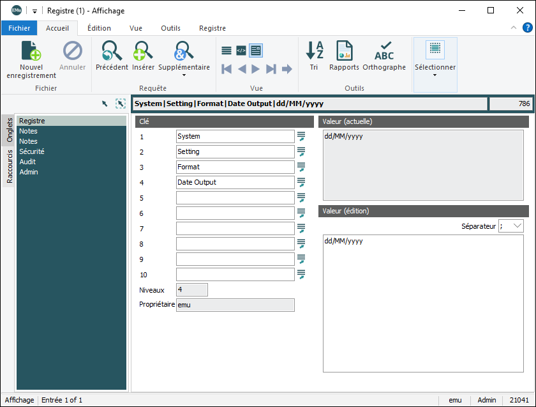The image size is (536, 407).
Task: Click the key field 5 input box
Action: pos(235,197)
